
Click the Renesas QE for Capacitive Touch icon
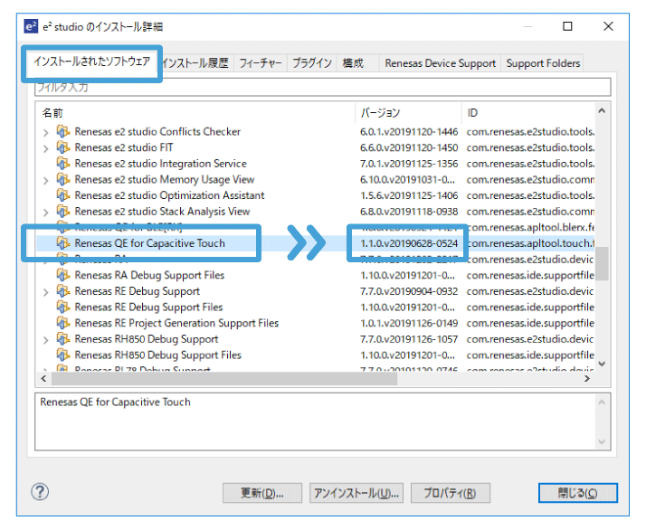(63, 243)
